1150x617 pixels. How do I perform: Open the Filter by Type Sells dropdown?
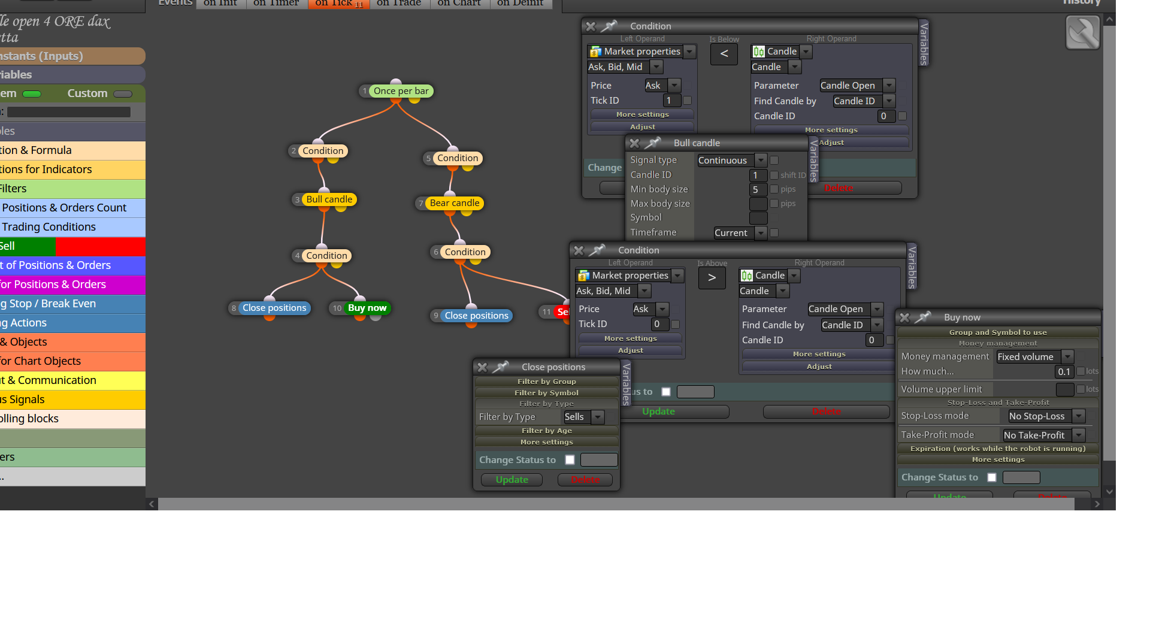coord(584,417)
